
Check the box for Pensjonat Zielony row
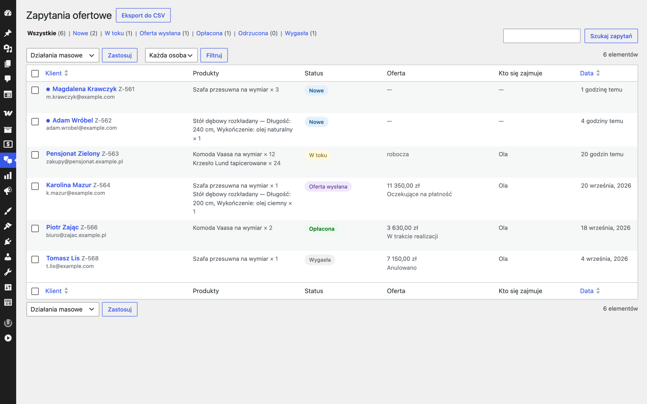click(x=35, y=155)
